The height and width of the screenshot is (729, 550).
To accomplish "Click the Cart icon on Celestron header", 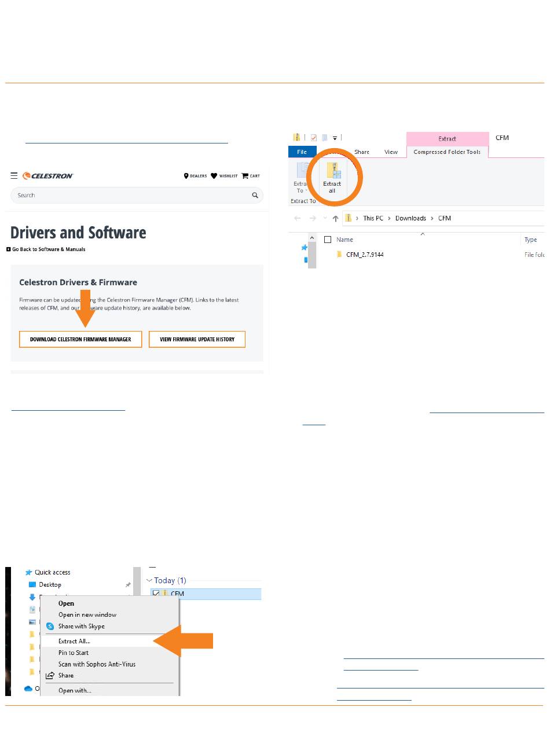I will [x=245, y=176].
